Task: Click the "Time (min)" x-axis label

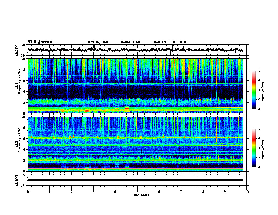Action: point(140,195)
